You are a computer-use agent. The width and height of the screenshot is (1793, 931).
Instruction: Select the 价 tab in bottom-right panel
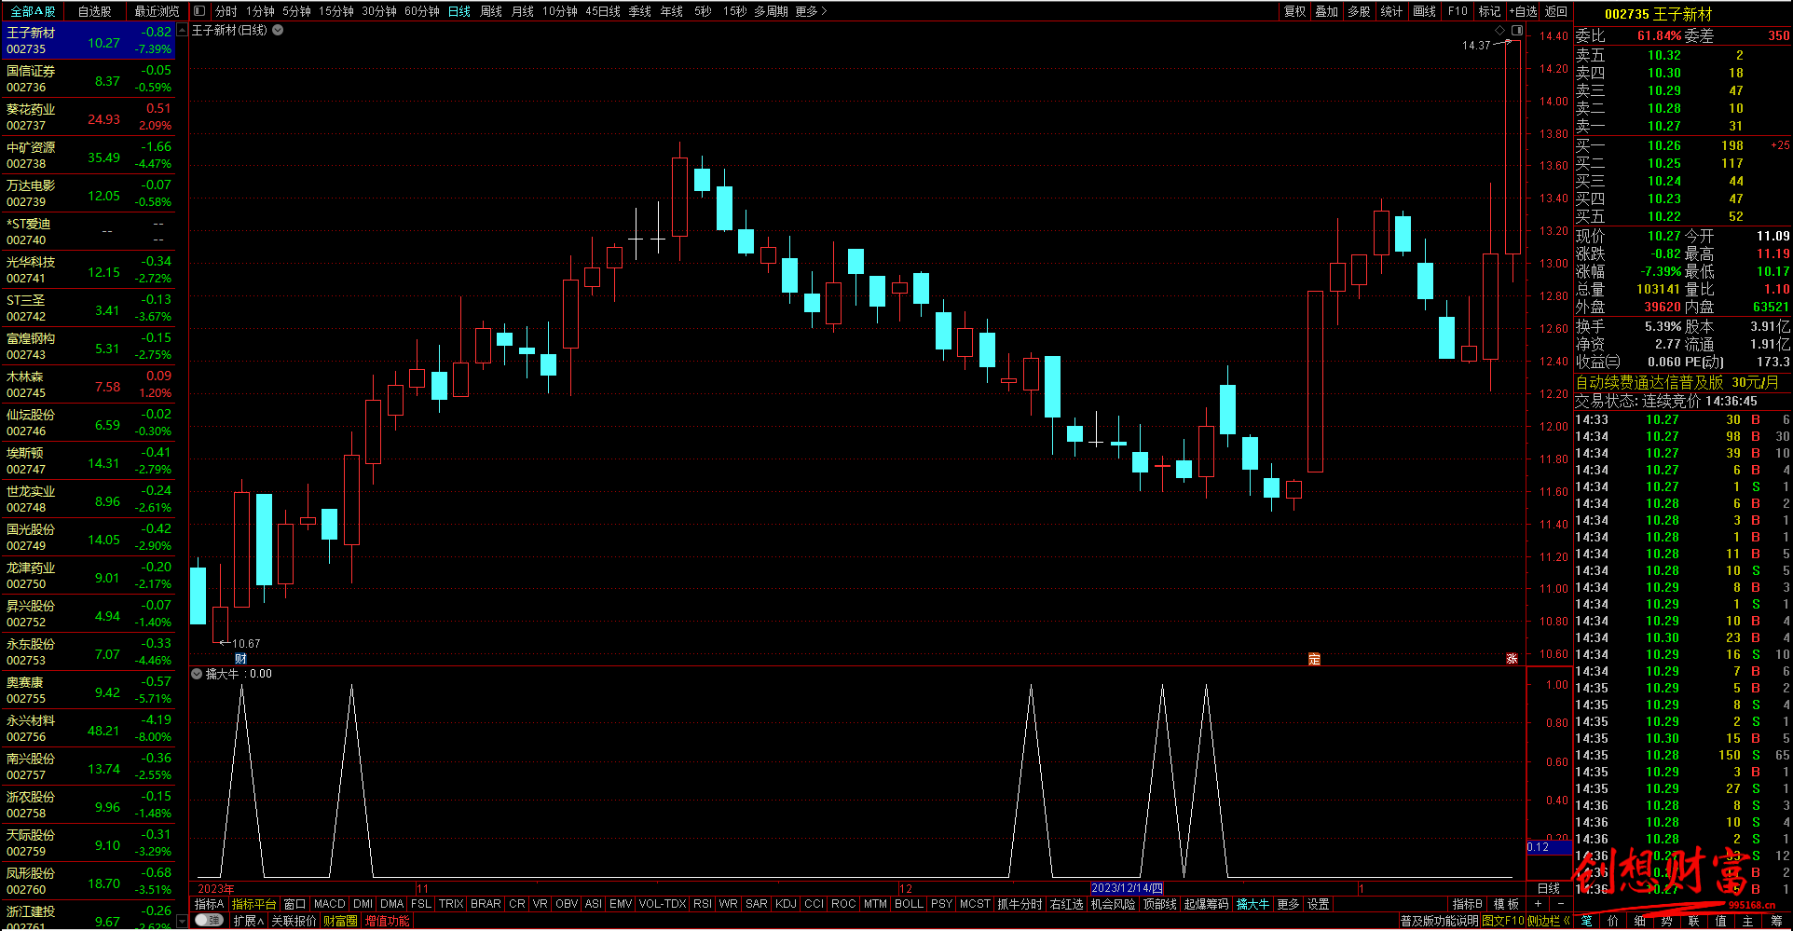point(1613,921)
